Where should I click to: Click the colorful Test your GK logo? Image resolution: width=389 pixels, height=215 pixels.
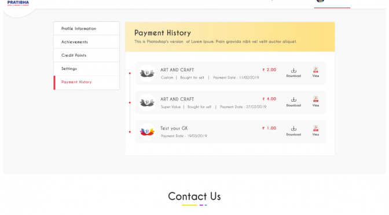(x=147, y=132)
